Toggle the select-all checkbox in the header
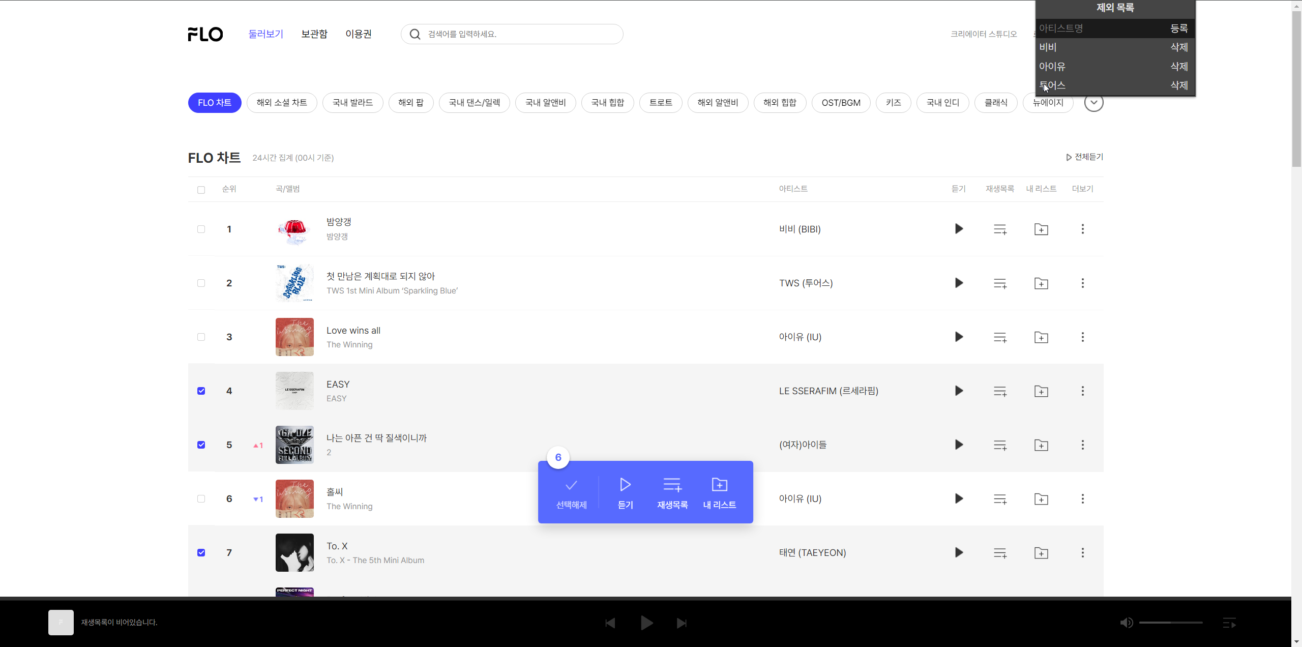The height and width of the screenshot is (647, 1302). [x=201, y=190]
